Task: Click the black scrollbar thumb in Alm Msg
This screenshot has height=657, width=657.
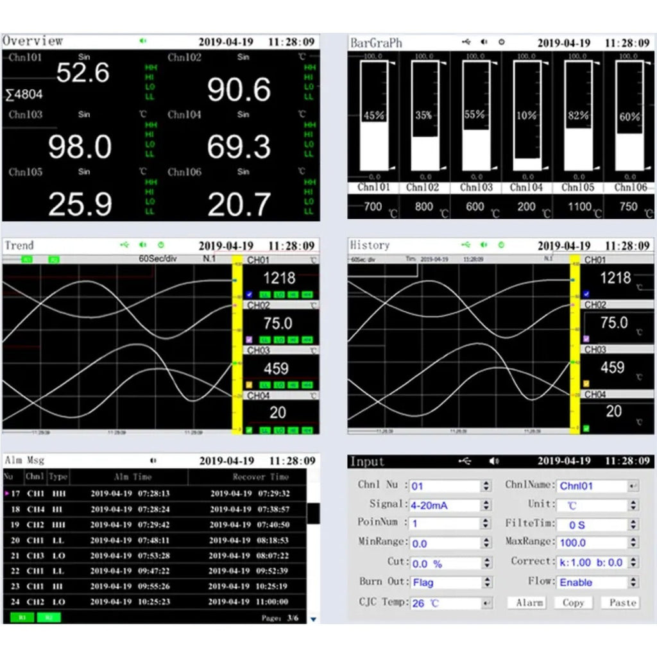Action: tap(313, 513)
